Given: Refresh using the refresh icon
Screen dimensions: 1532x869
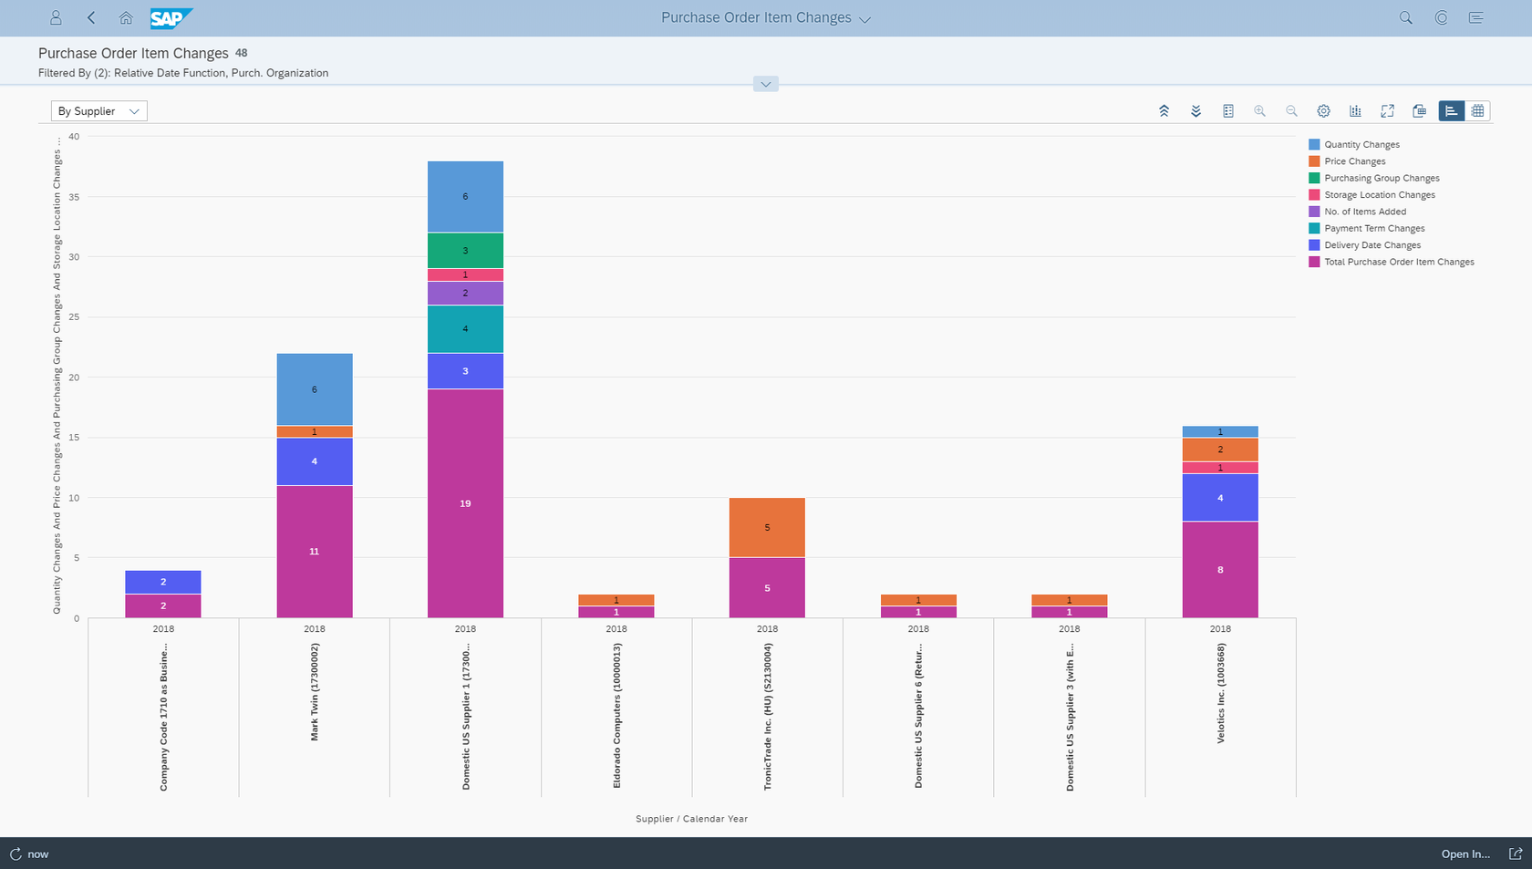Looking at the screenshot, I should 16,854.
